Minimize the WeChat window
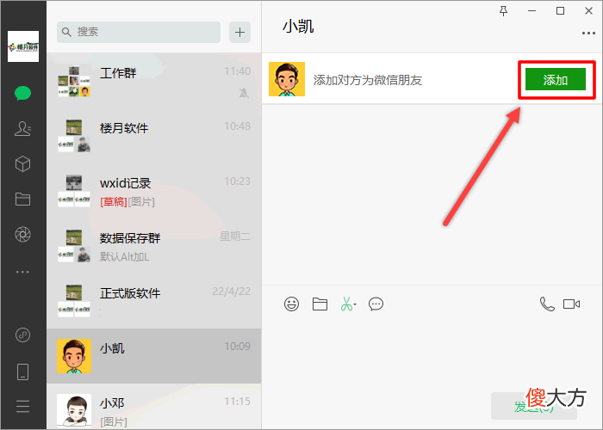This screenshot has width=603, height=430. pos(532,10)
